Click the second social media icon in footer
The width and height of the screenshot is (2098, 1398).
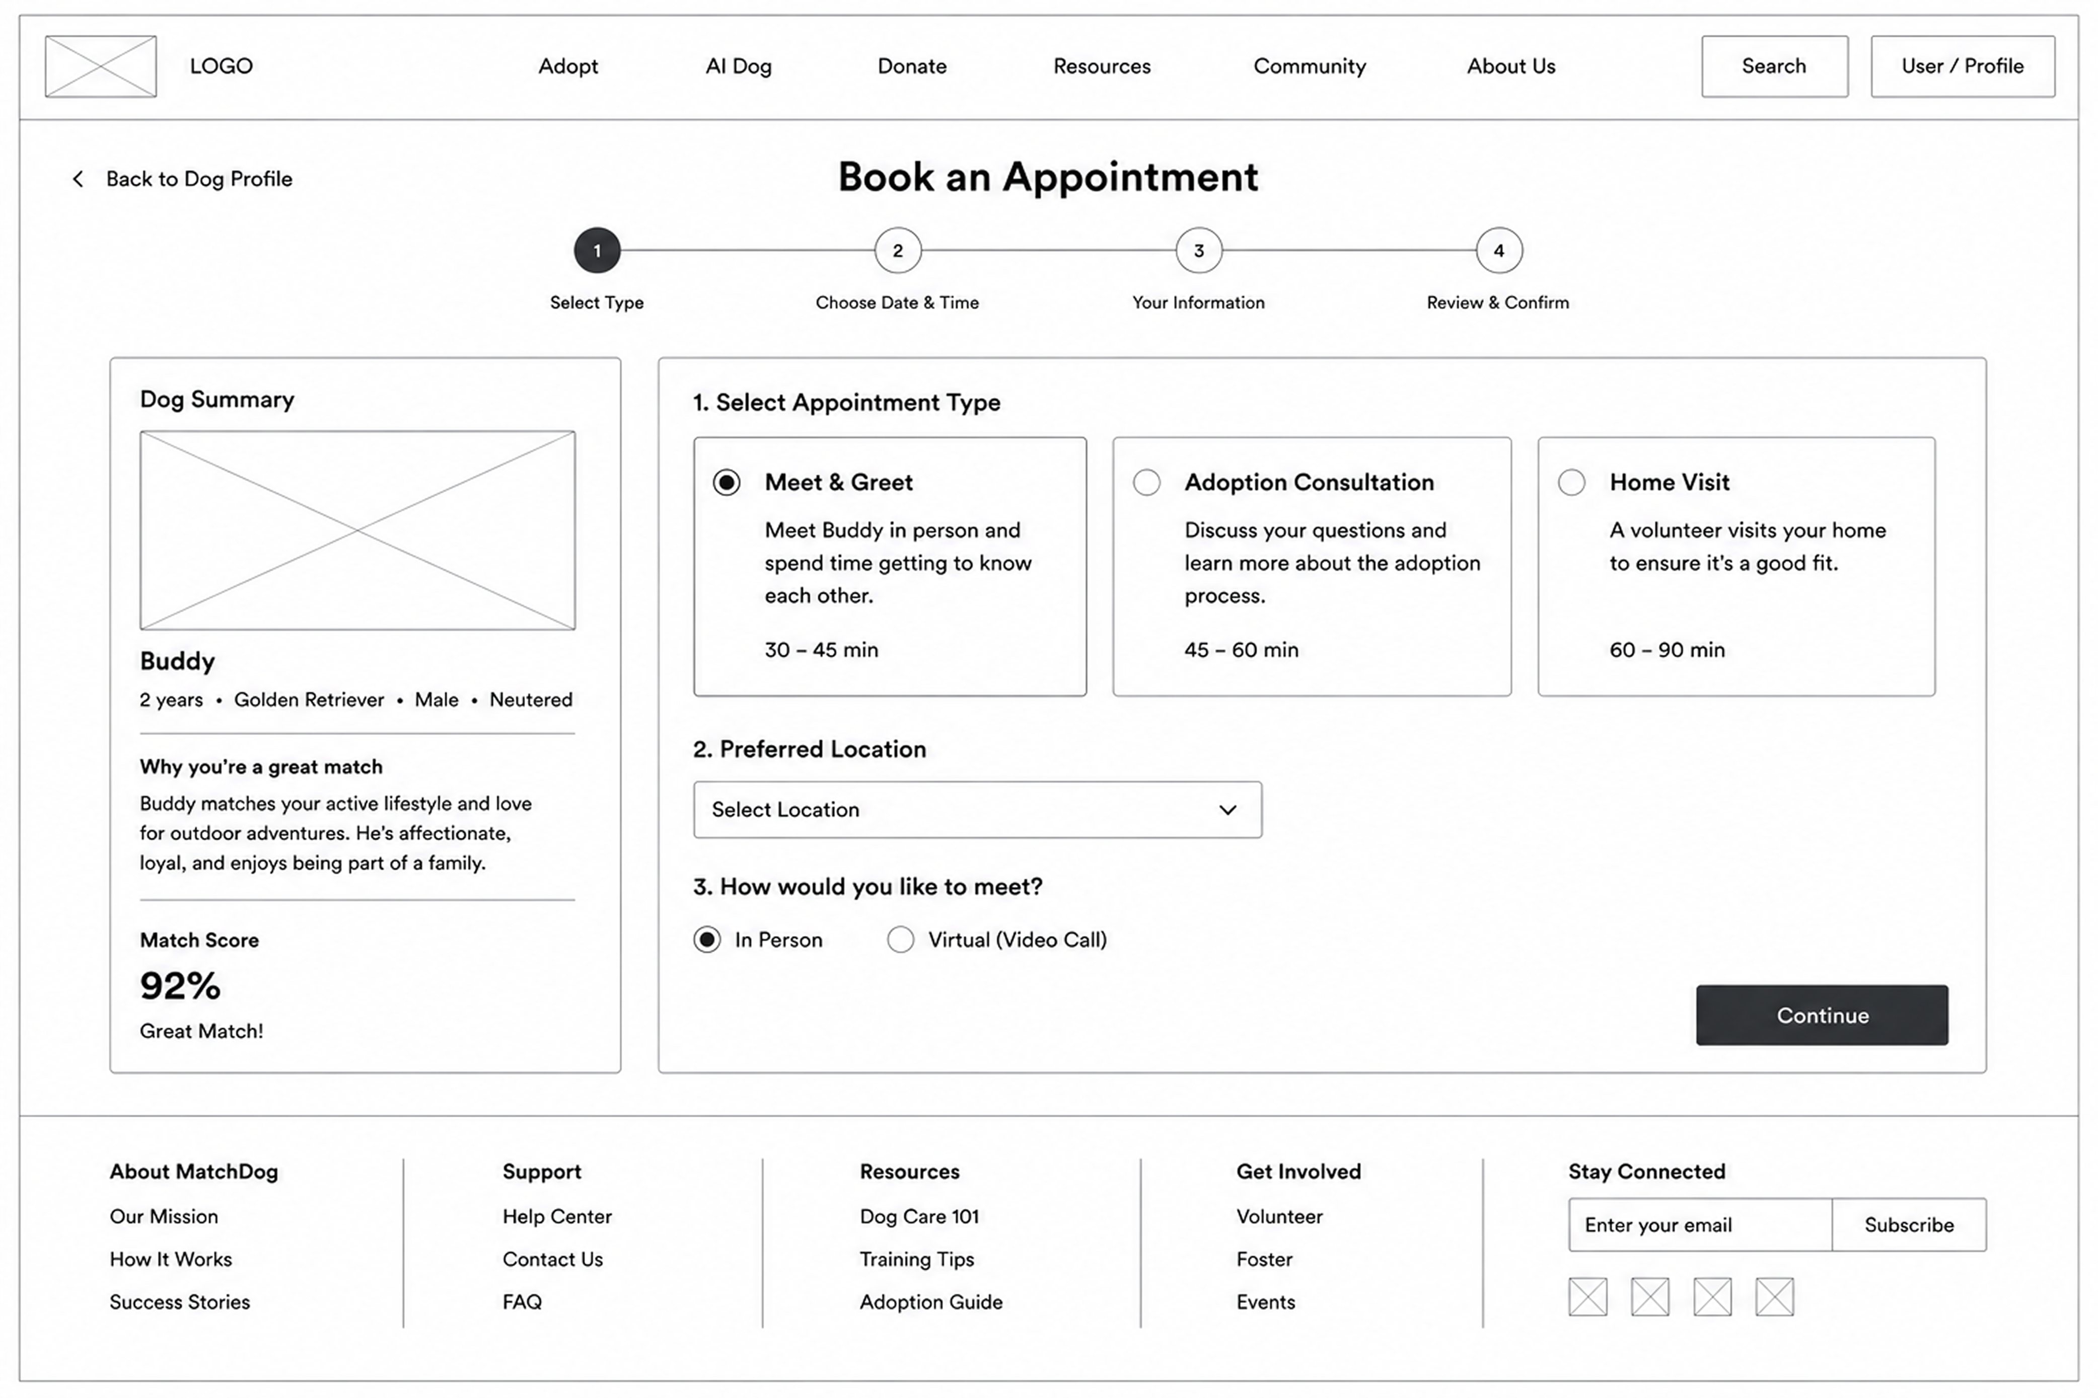[x=1650, y=1296]
